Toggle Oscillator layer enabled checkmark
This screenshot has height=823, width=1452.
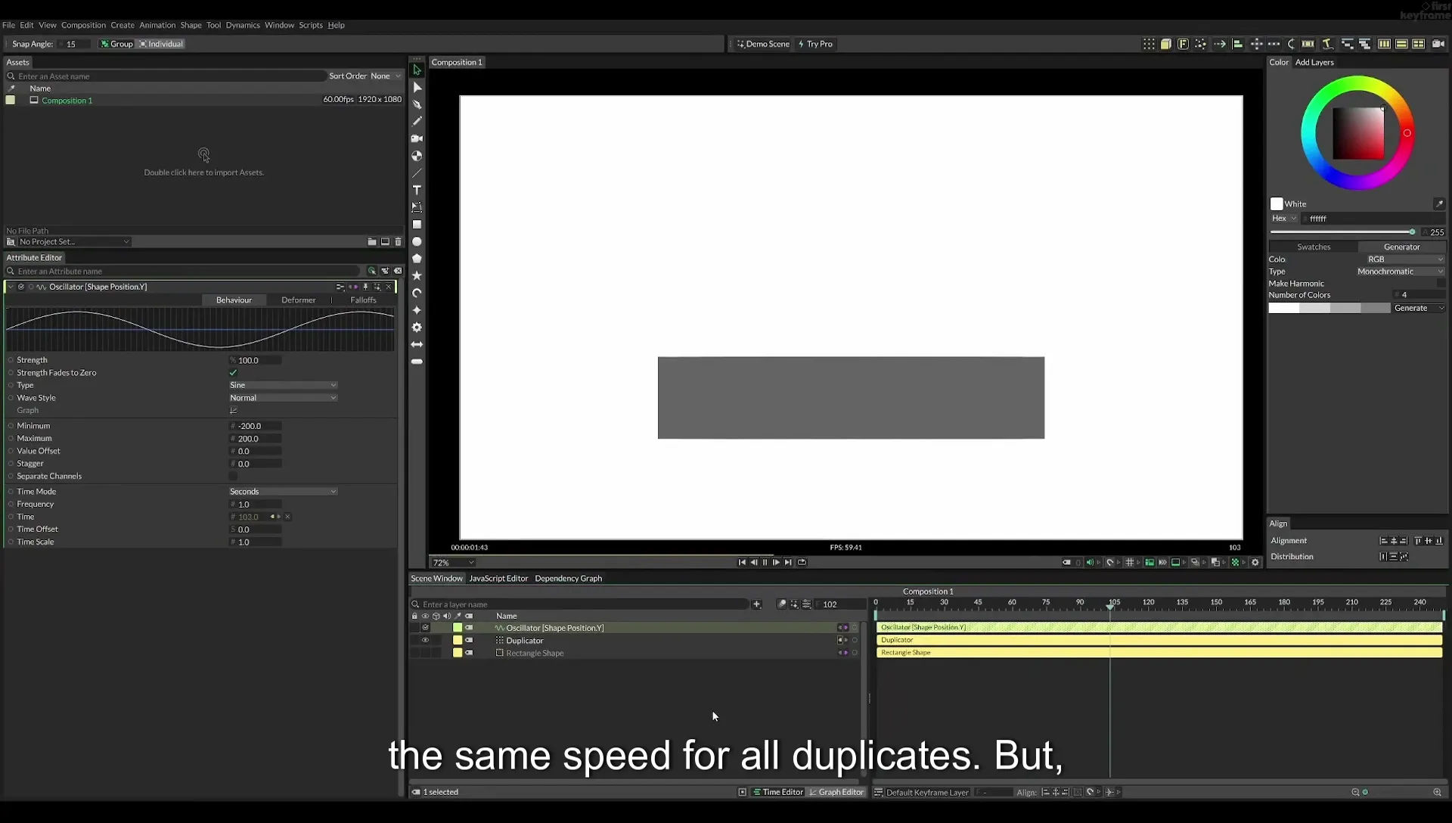425,628
